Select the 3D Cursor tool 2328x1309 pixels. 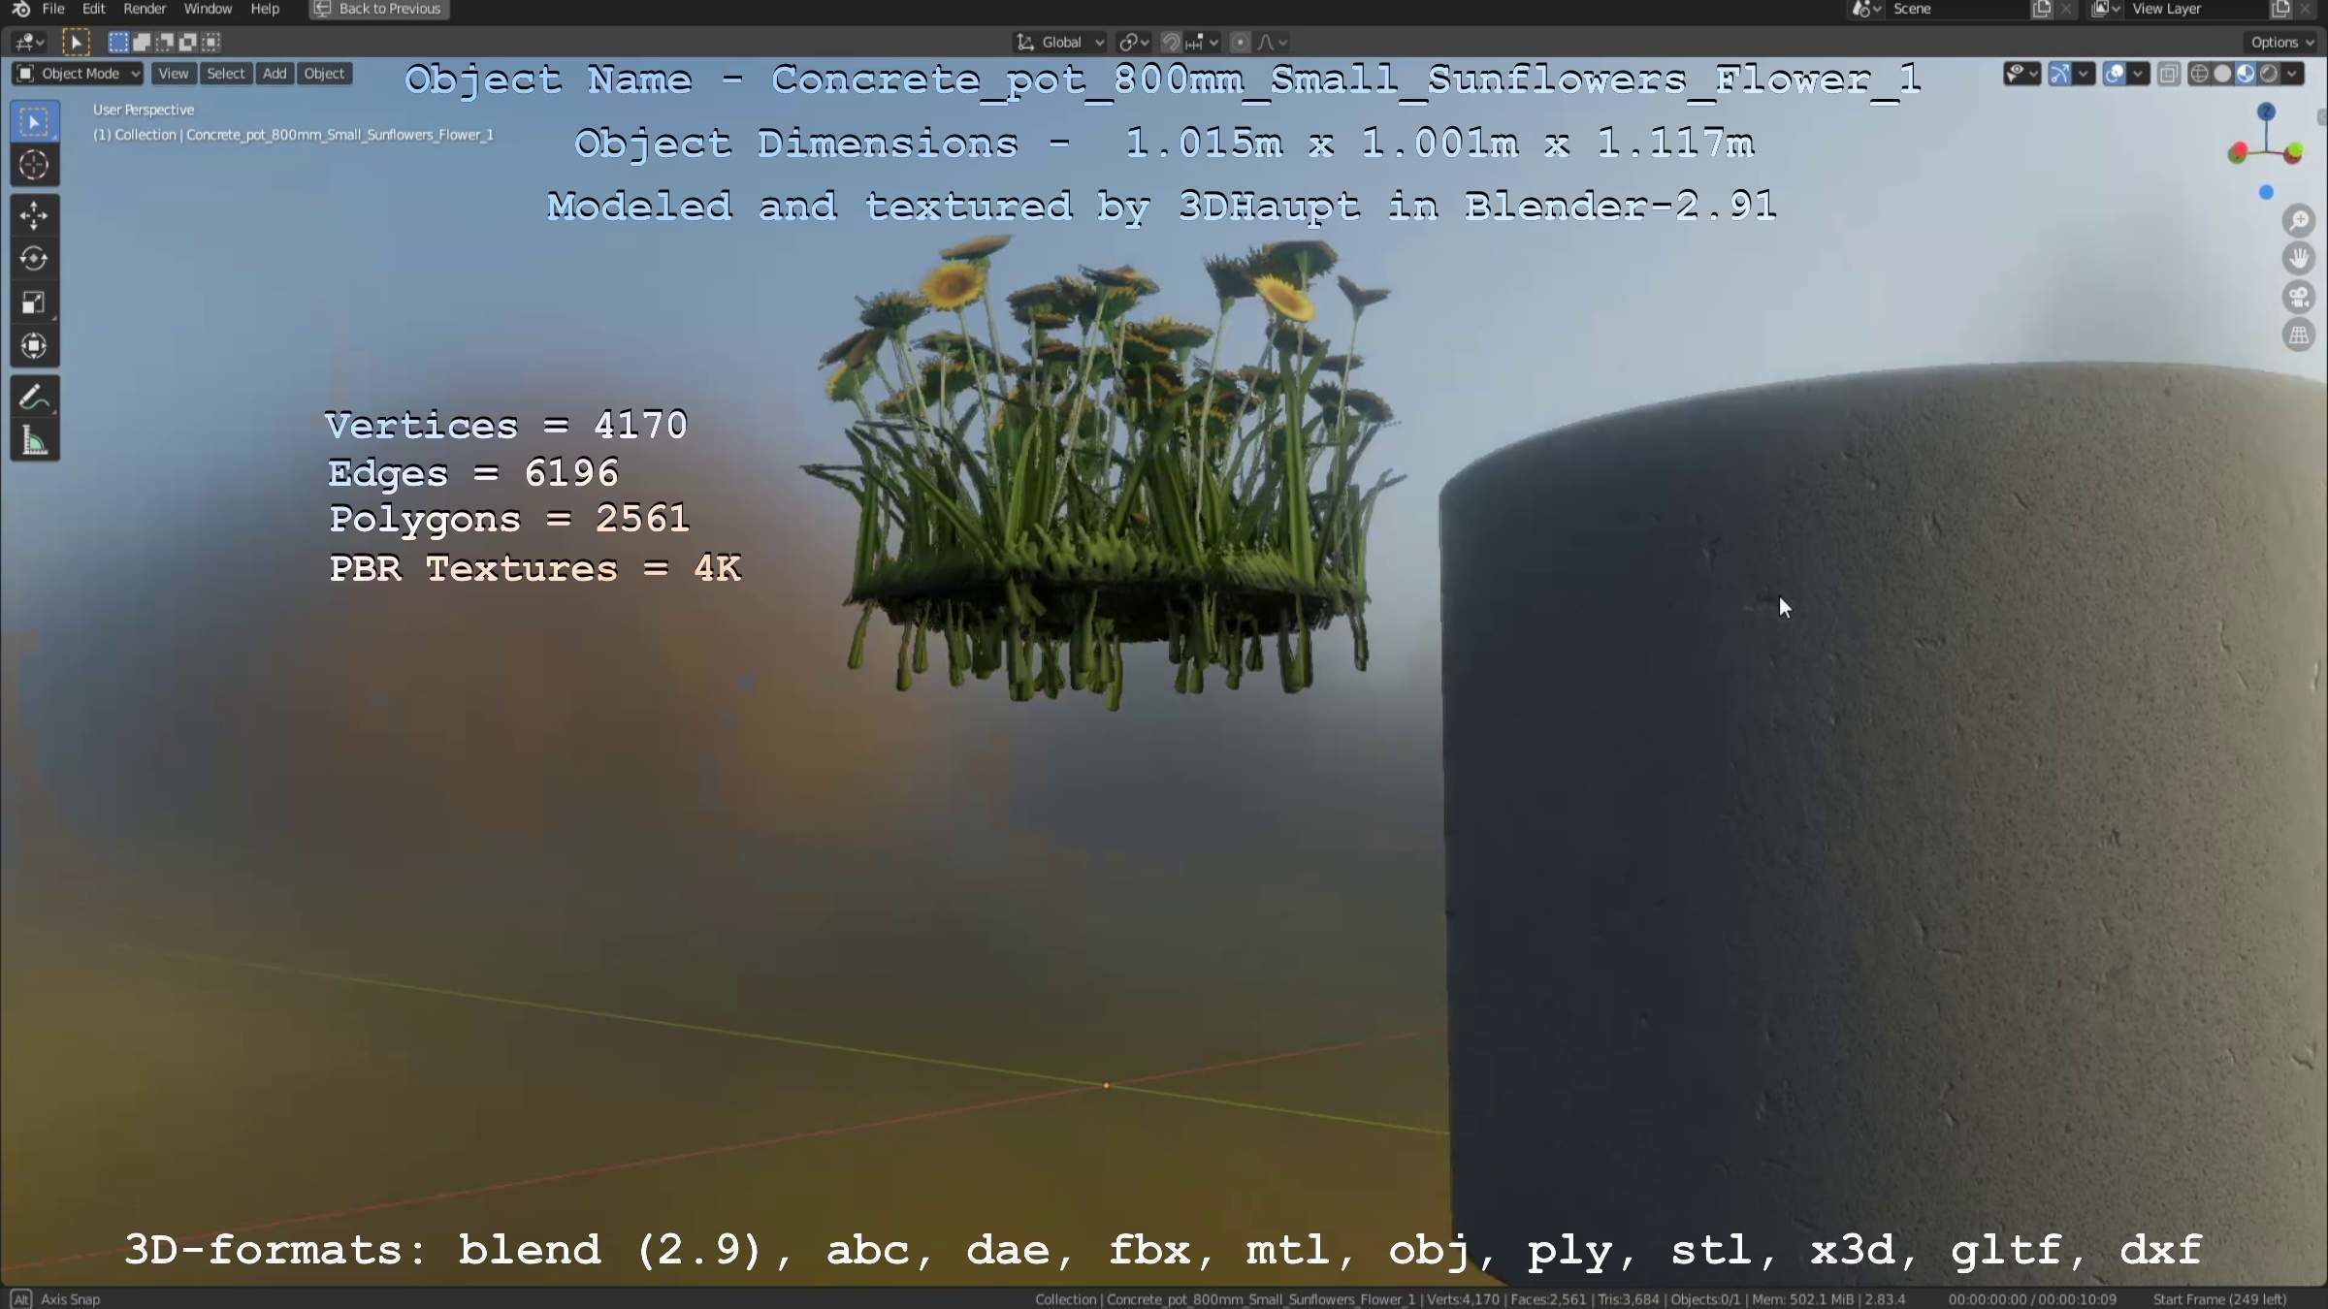click(34, 165)
